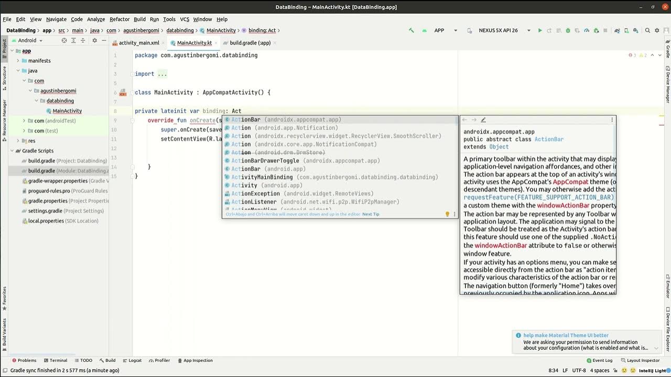This screenshot has width=671, height=377.
Task: Toggle the Favorites side tab
Action: [4, 298]
